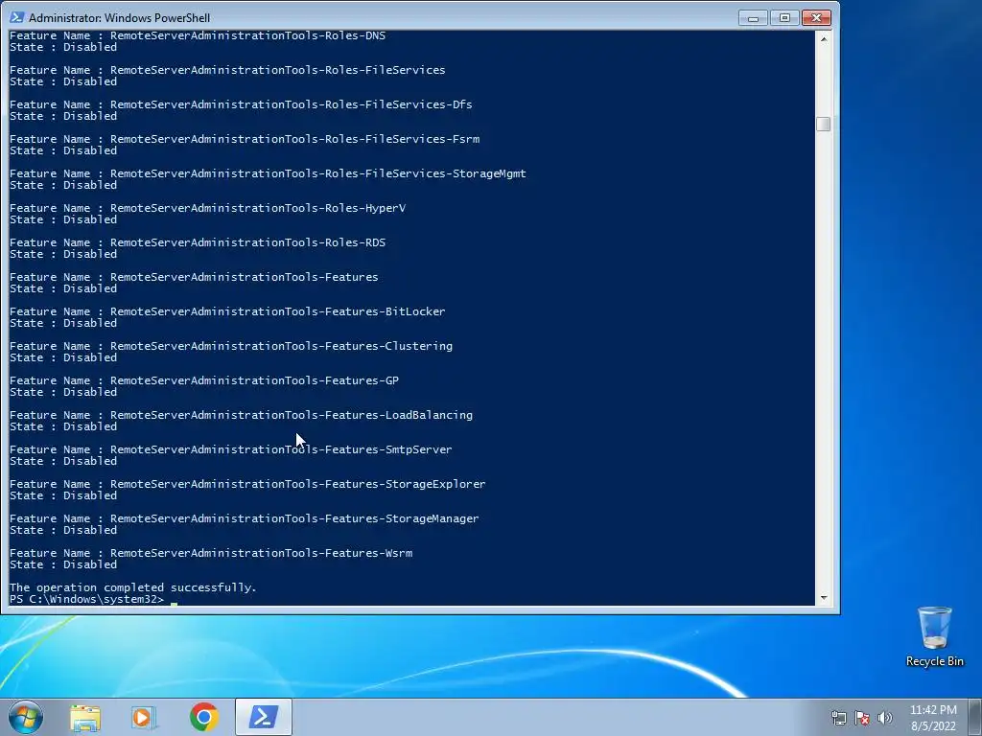Click the scrollbar up arrow
982x736 pixels.
point(824,38)
